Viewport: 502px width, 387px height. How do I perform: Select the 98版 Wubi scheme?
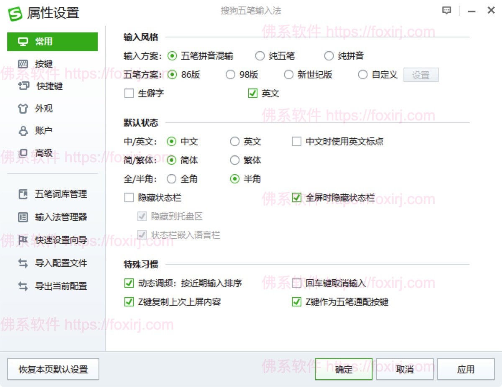231,74
